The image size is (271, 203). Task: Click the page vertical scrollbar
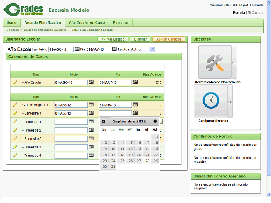pyautogui.click(x=269, y=90)
